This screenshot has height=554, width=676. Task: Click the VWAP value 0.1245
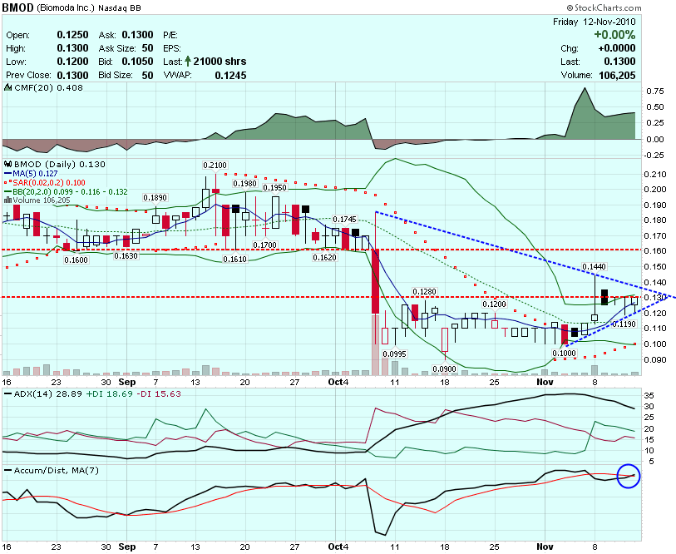click(x=230, y=75)
